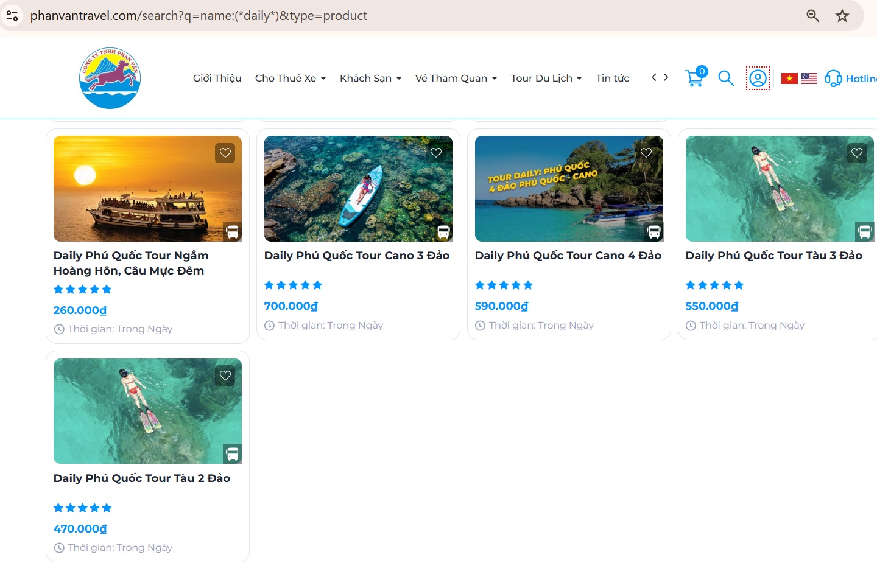Click the bus icon on the sunset tour image

coord(232,231)
